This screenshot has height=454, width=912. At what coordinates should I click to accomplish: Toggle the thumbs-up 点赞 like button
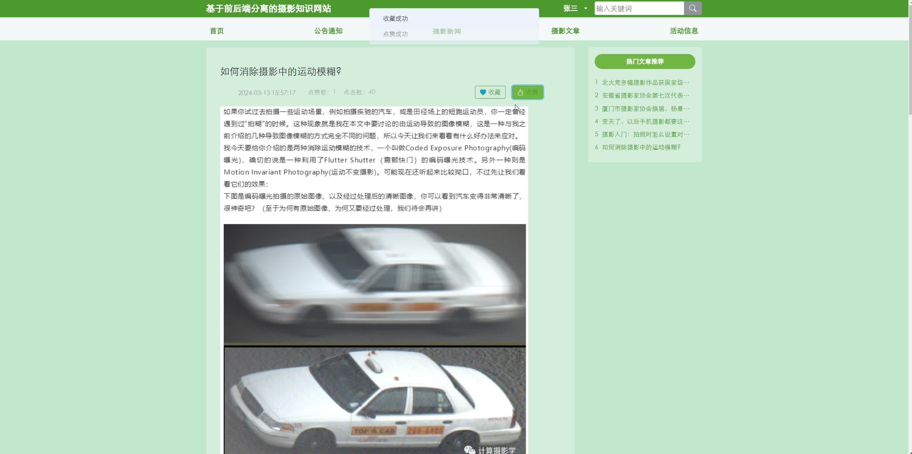point(527,92)
